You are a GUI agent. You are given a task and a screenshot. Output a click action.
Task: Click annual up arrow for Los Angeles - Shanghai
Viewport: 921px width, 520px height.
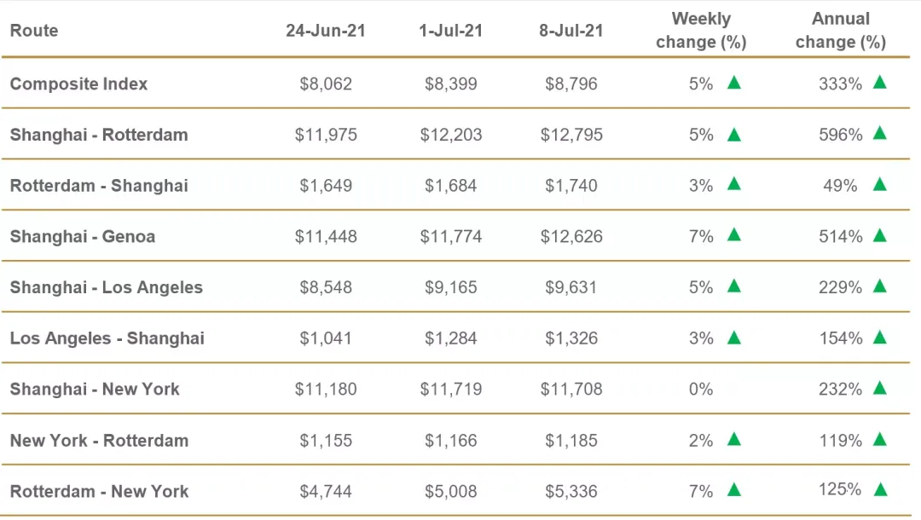(880, 337)
